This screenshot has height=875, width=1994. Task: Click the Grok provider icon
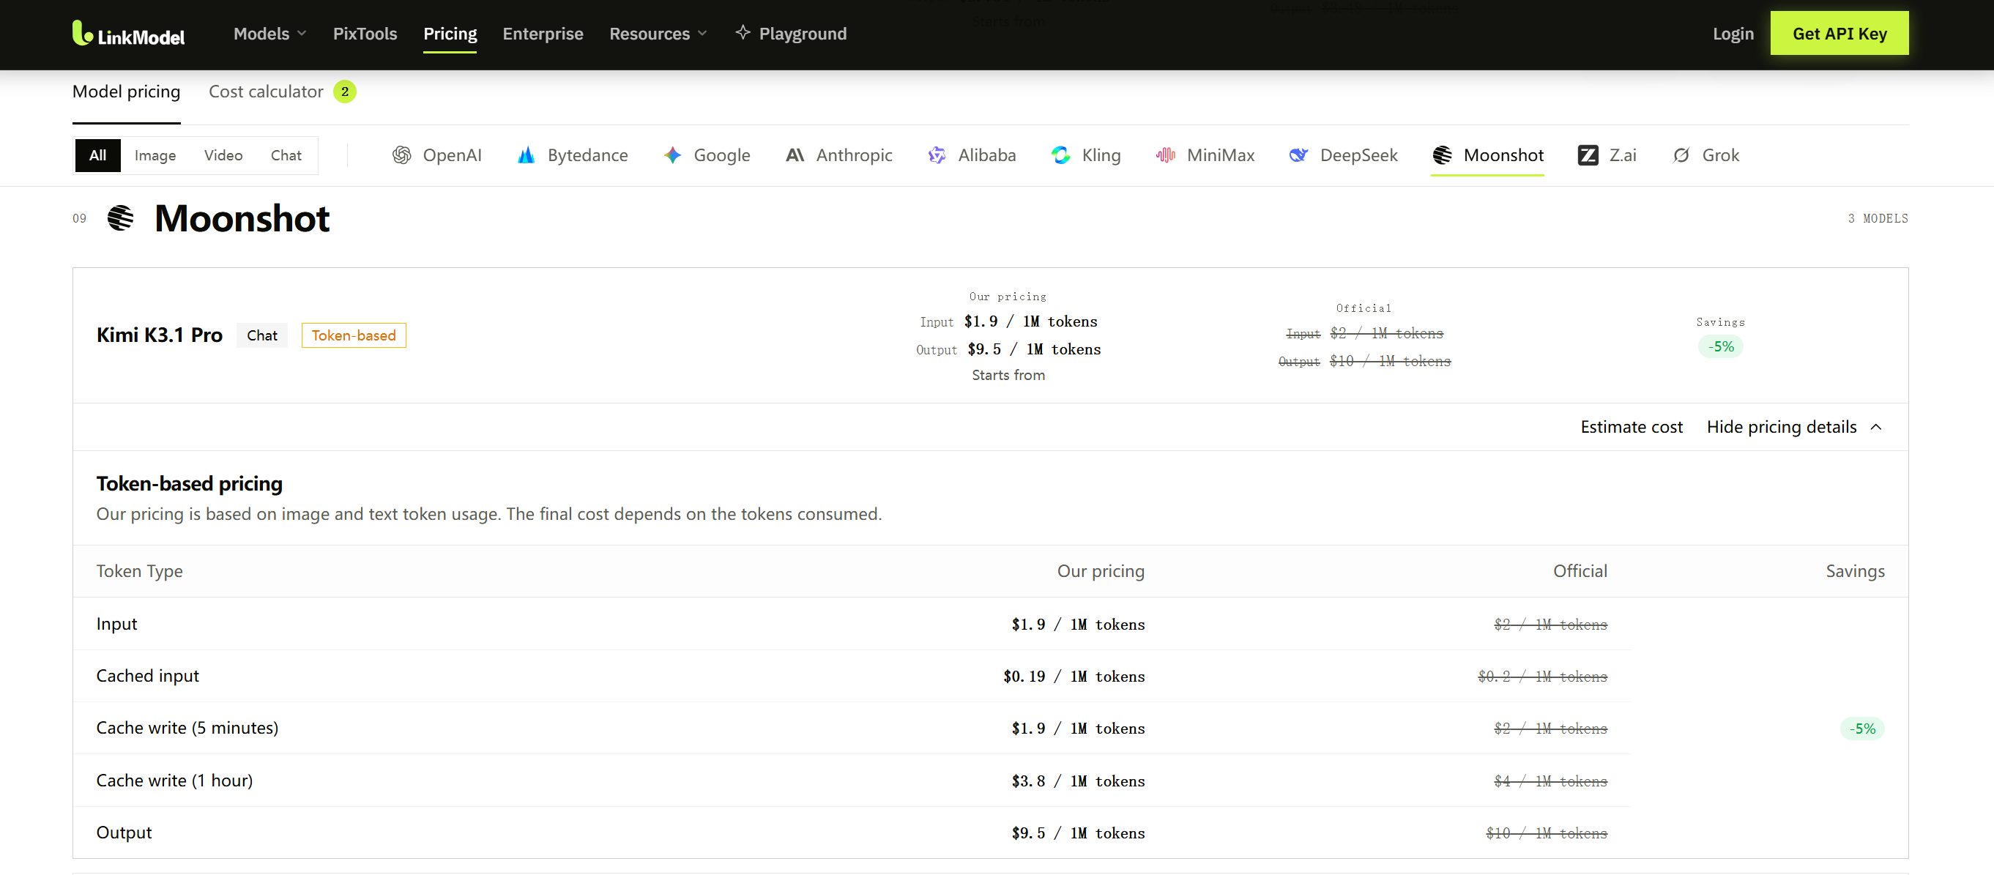pyautogui.click(x=1681, y=155)
